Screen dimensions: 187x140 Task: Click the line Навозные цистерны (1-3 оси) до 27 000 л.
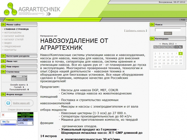coord(93,113)
